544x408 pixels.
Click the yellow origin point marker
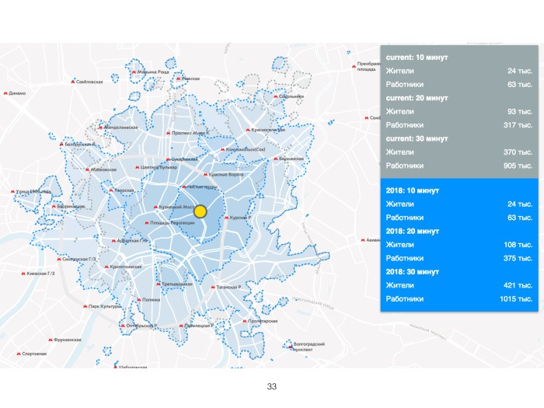(x=201, y=211)
